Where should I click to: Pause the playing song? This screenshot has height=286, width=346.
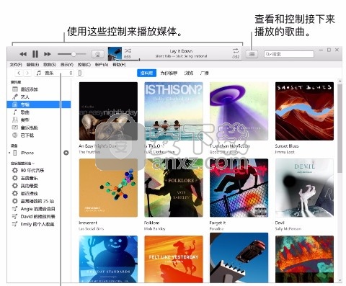click(x=35, y=54)
